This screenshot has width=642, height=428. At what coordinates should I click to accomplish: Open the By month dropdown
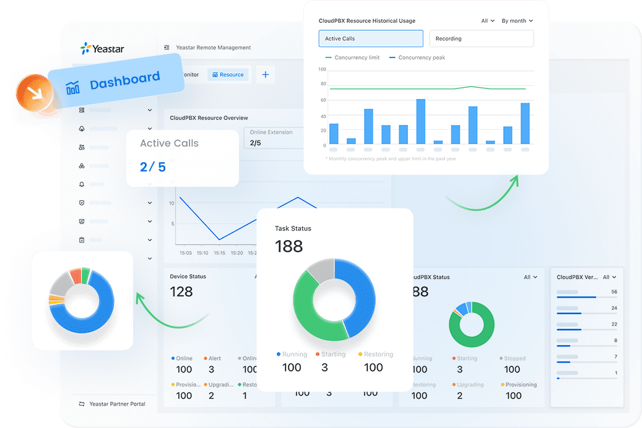click(517, 21)
